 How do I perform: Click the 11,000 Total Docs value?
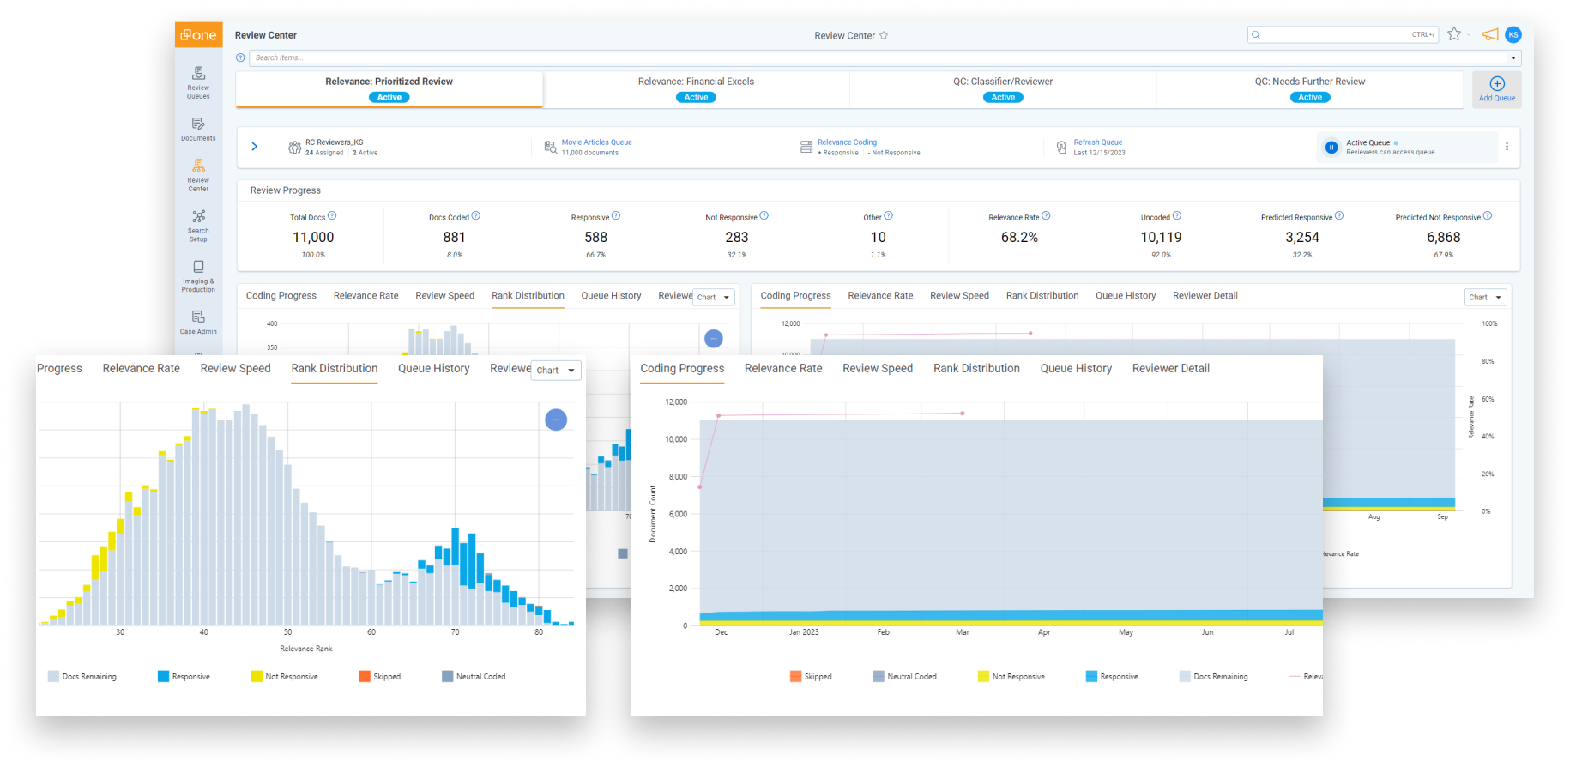coord(313,238)
